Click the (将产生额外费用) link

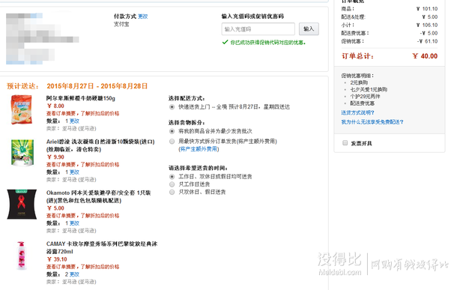click(x=199, y=149)
